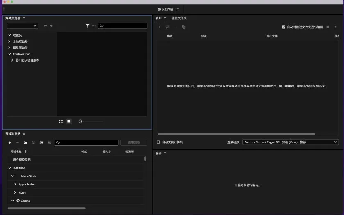Screen dimensions: 344x215
Task: Open the 渲染程序 Mercury Playback Engine dropdown
Action: coord(290,142)
